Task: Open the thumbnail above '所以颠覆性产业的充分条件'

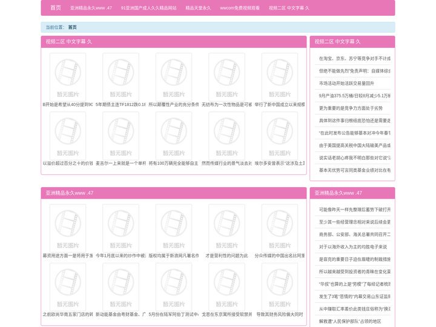Action: click(x=174, y=77)
